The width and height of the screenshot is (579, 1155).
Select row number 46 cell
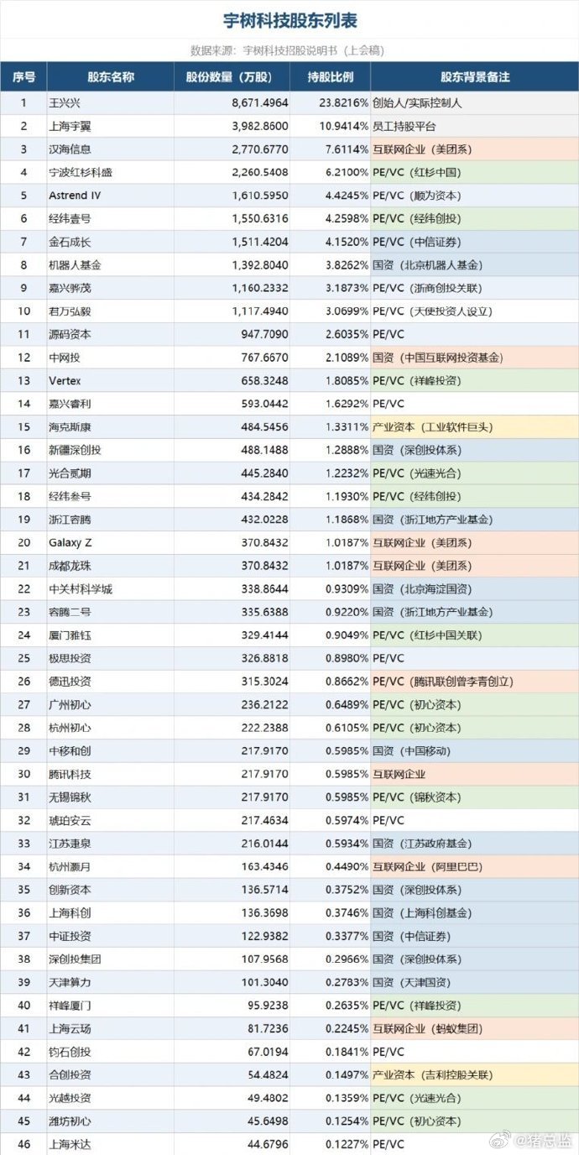23,1144
